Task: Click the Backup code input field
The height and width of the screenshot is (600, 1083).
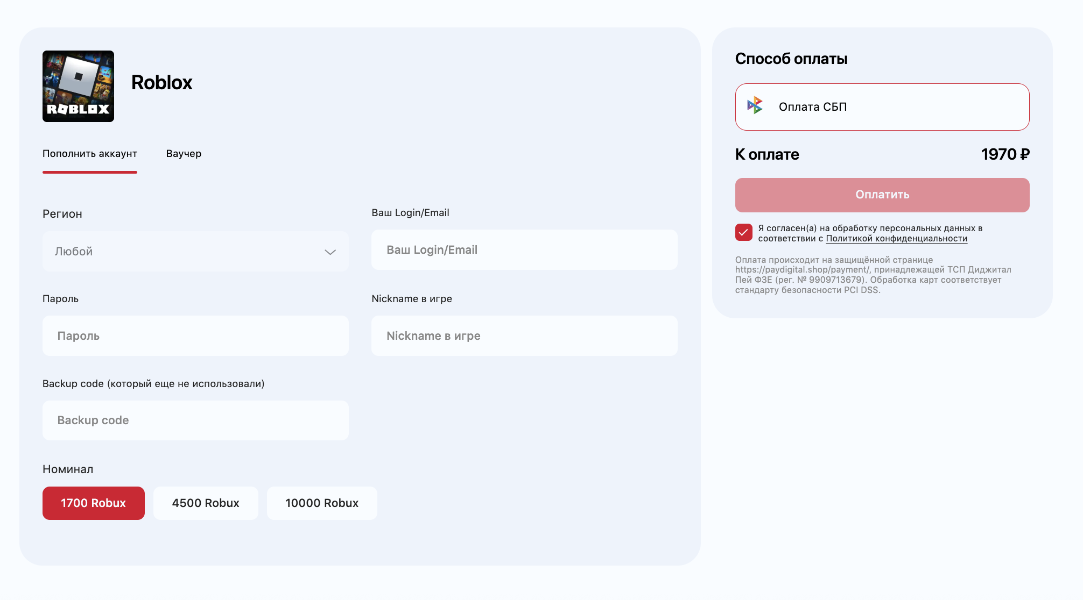Action: point(195,420)
